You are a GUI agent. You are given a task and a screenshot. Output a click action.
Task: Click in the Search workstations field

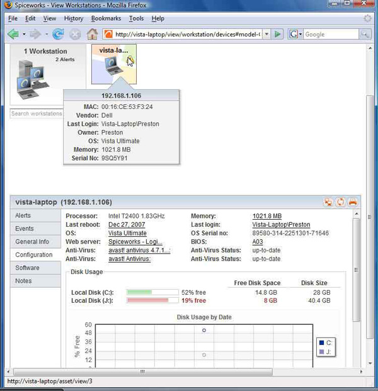37,114
